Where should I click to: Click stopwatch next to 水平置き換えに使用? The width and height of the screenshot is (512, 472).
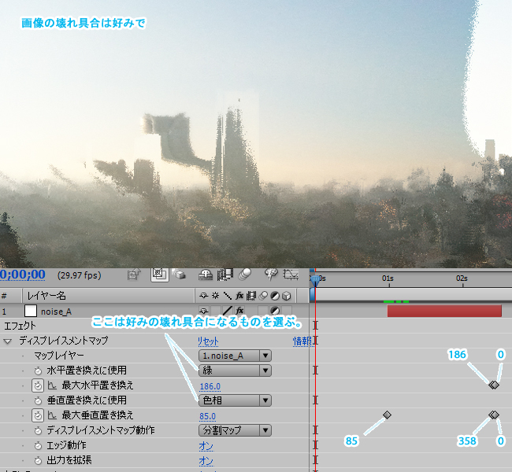(x=37, y=371)
